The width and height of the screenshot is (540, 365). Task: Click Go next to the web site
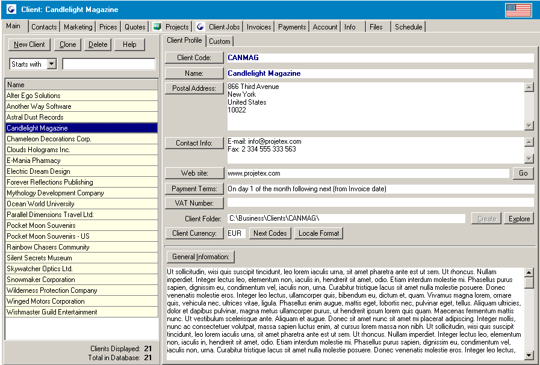[523, 173]
